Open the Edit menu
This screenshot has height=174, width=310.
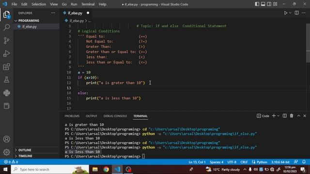pos(24,4)
